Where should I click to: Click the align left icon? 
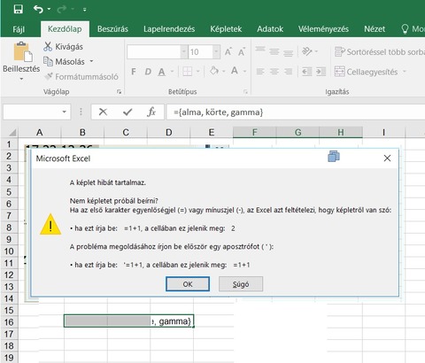260,72
